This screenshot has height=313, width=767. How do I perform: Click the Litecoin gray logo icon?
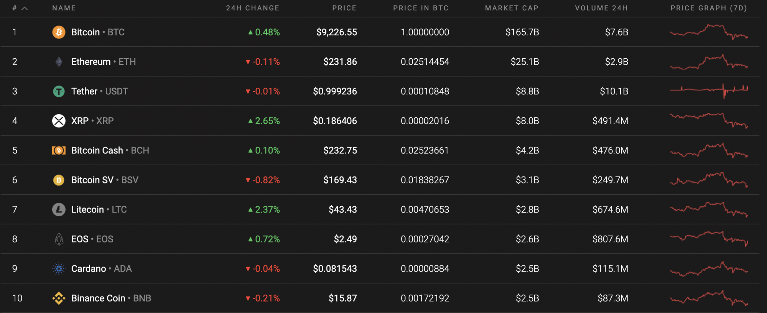coord(59,209)
